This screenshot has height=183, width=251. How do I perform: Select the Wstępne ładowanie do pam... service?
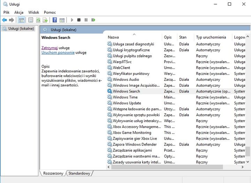pyautogui.click(x=176, y=109)
